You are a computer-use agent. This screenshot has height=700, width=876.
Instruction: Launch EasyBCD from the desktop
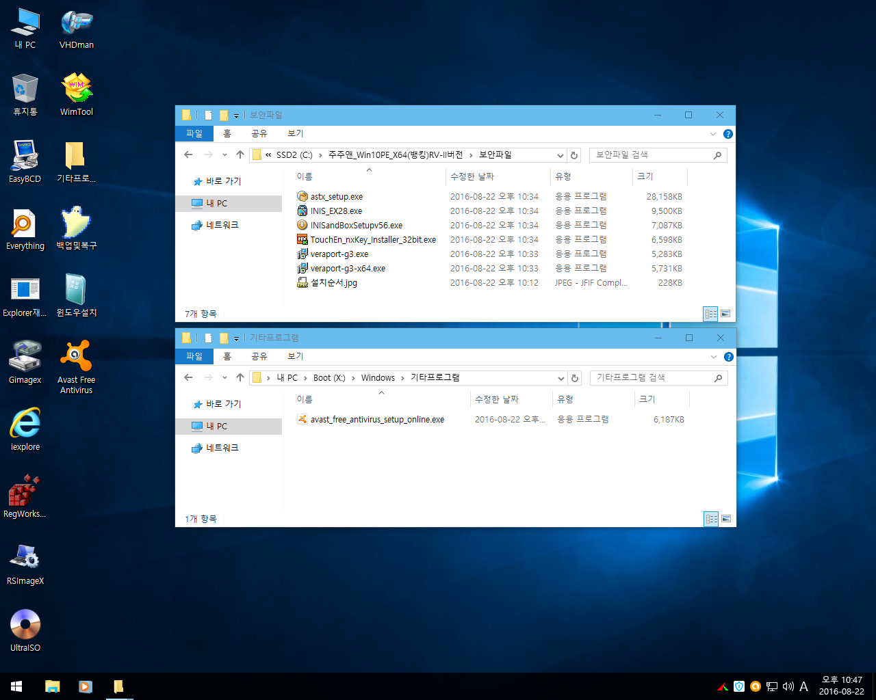click(x=25, y=163)
